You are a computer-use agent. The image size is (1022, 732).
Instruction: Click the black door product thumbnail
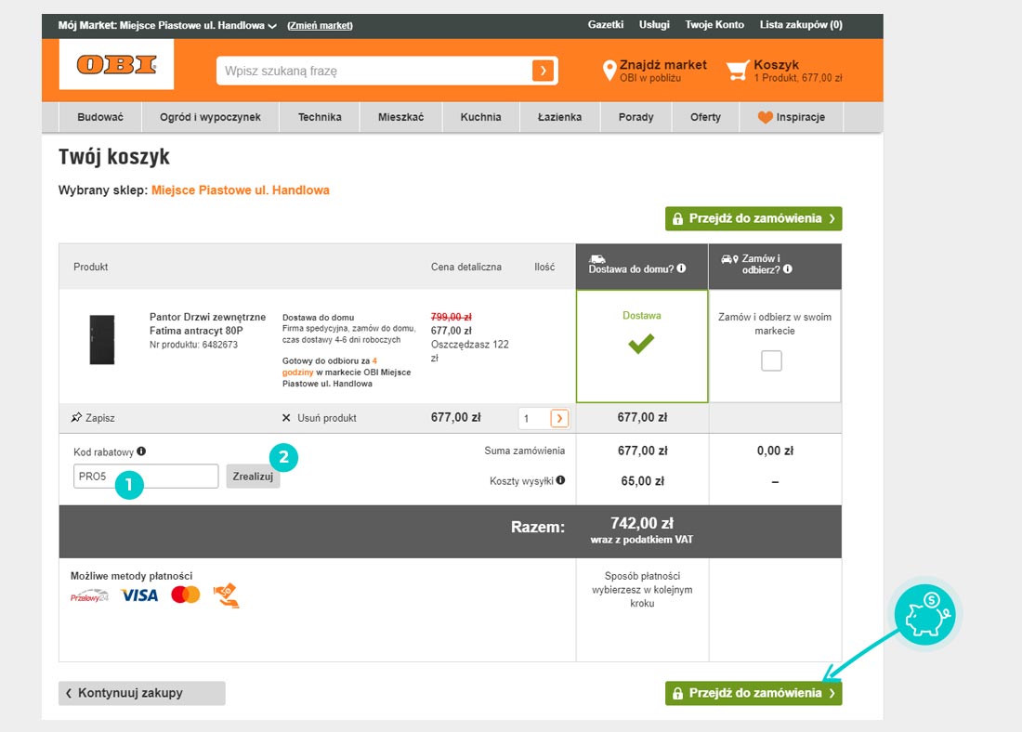pos(101,340)
